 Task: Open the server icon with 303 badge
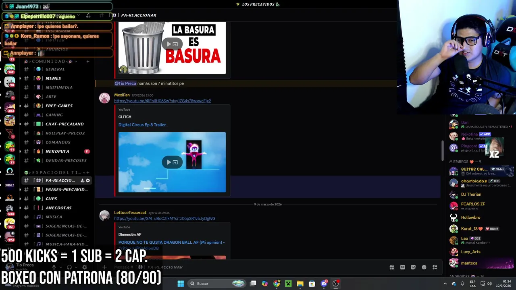coord(10,108)
